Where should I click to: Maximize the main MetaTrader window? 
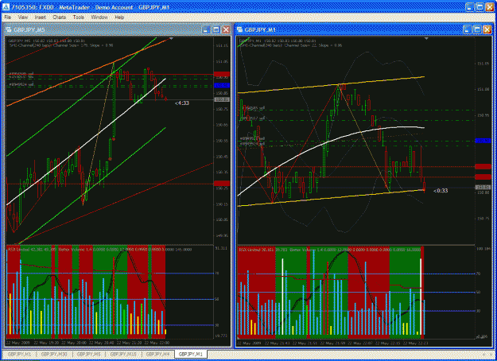click(480, 7)
